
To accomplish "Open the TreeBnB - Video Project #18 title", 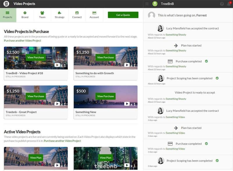I will pos(24,73).
